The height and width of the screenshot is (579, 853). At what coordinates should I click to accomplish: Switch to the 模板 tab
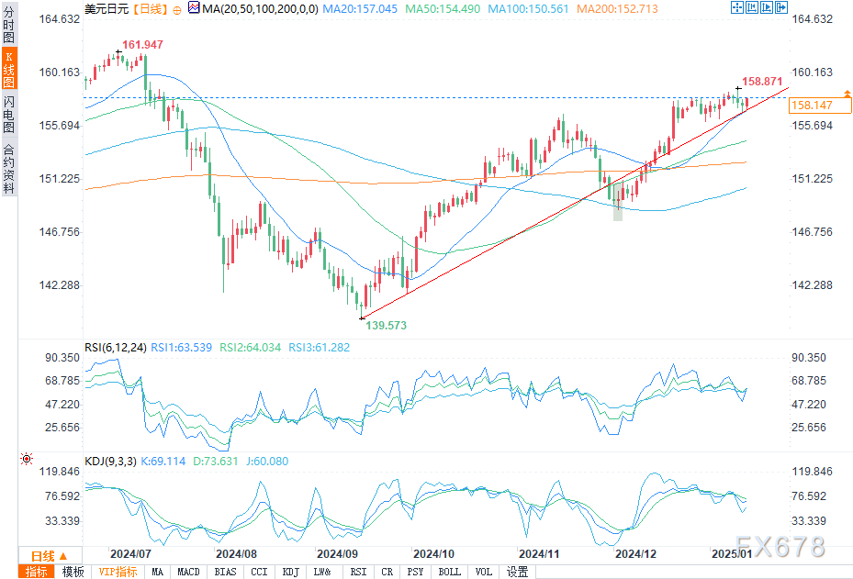tap(73, 572)
